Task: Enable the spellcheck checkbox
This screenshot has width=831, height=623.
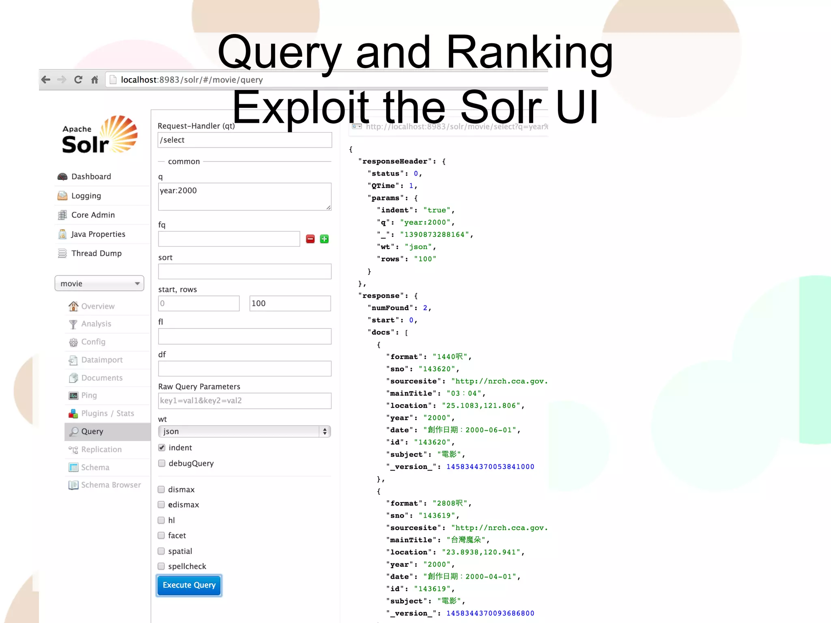Action: 161,566
